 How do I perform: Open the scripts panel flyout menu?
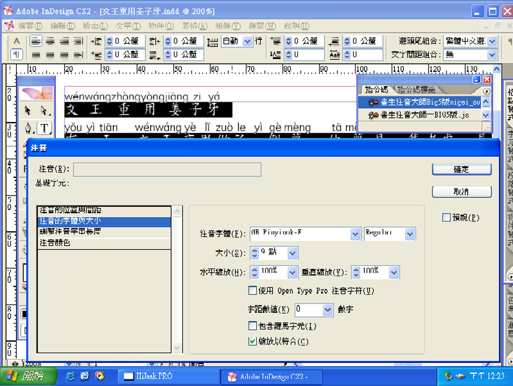pos(486,91)
